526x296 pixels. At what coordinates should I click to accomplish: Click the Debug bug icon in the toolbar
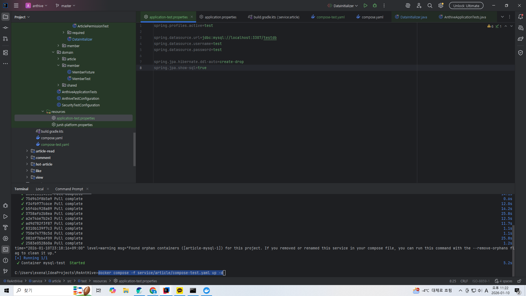click(375, 5)
